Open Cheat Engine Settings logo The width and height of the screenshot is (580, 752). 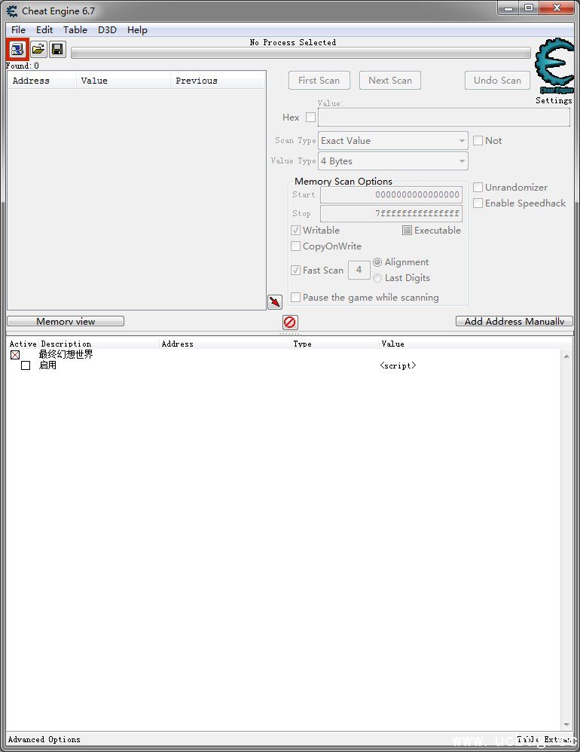tap(554, 68)
